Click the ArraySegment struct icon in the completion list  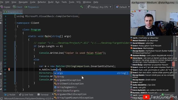coord(55,87)
